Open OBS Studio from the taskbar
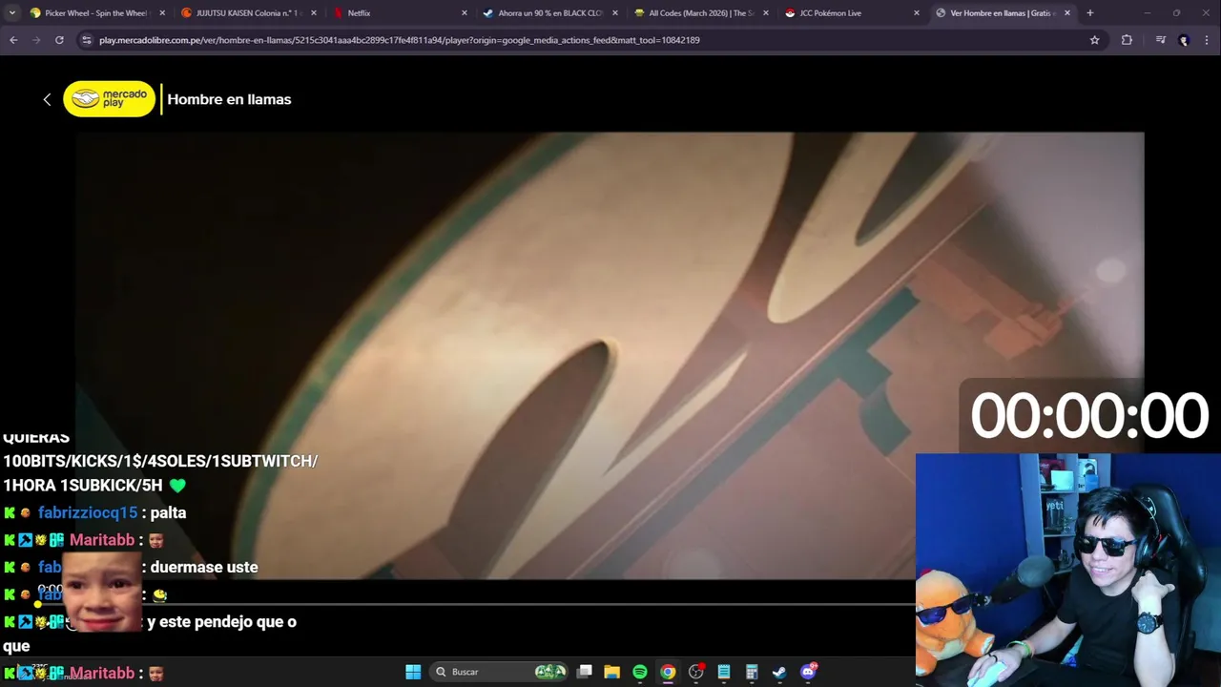Image resolution: width=1221 pixels, height=687 pixels. click(x=696, y=672)
